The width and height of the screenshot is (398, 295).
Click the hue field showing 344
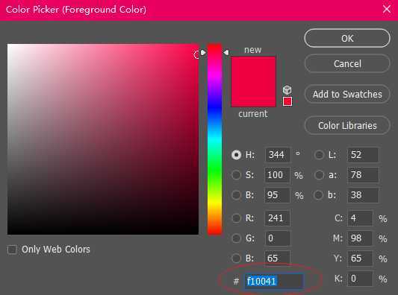(278, 154)
